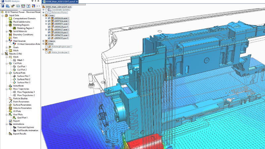Expand the Chassis assembly group
Viewport: 265px width, 149px height.
tap(43, 41)
